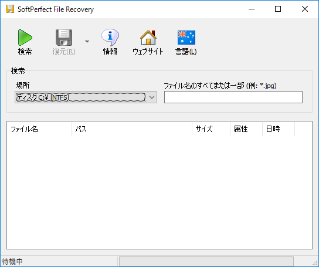Screen dimensions: 319x267
Task: Open the 言語(L) flag language icon
Action: coord(186,38)
